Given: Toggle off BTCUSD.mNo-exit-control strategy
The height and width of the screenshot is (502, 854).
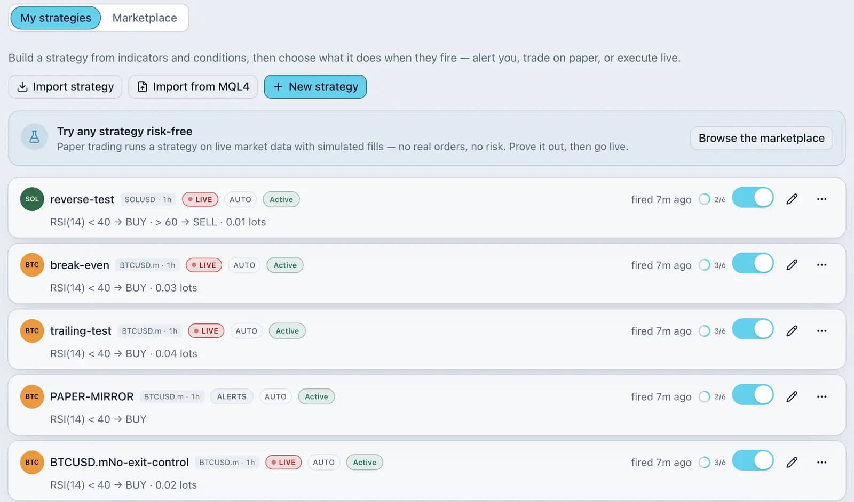Looking at the screenshot, I should (753, 460).
